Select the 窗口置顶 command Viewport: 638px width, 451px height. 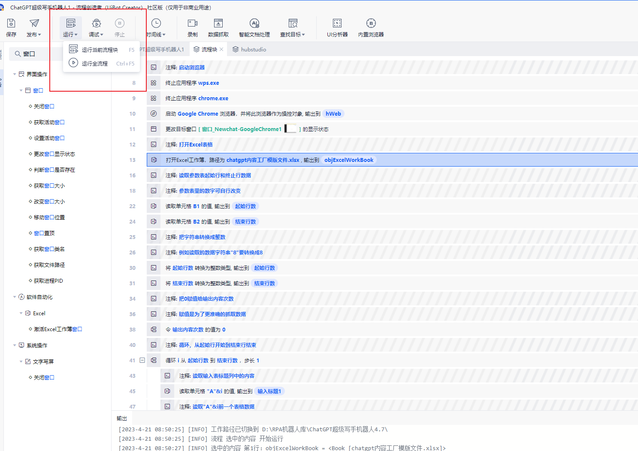[x=44, y=233]
